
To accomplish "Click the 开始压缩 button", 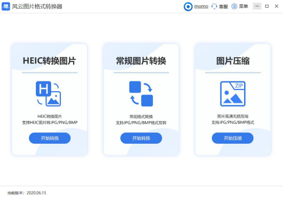I will click(x=233, y=138).
